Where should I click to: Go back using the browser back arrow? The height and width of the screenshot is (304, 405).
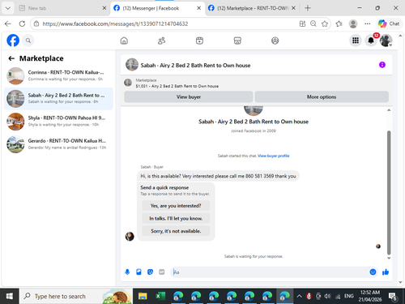[x=8, y=24]
